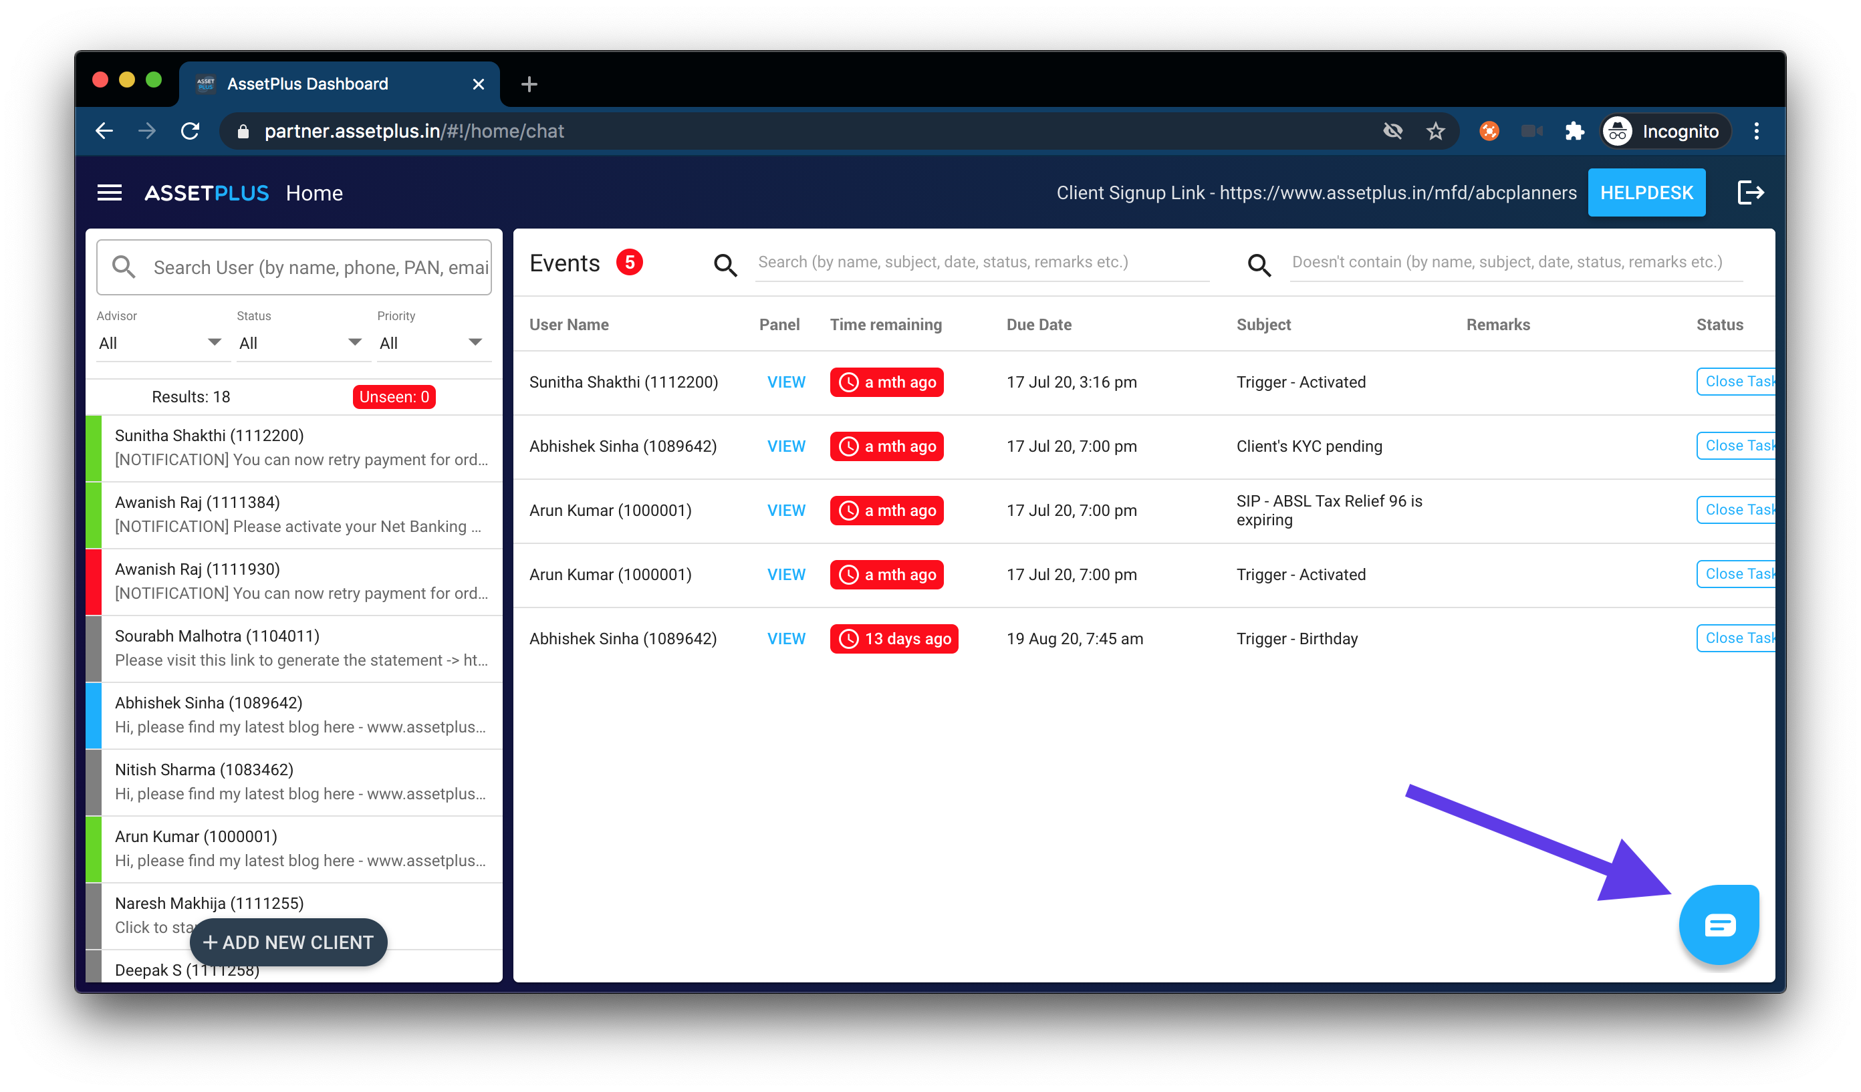Open a new browser tab
Image resolution: width=1861 pixels, height=1092 pixels.
529,84
